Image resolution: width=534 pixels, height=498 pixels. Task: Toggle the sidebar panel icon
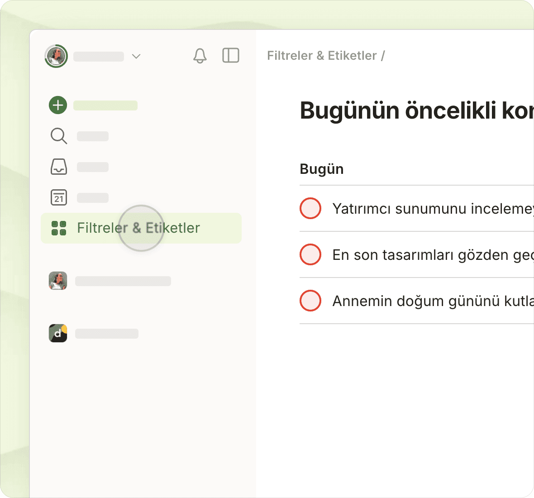(x=231, y=56)
